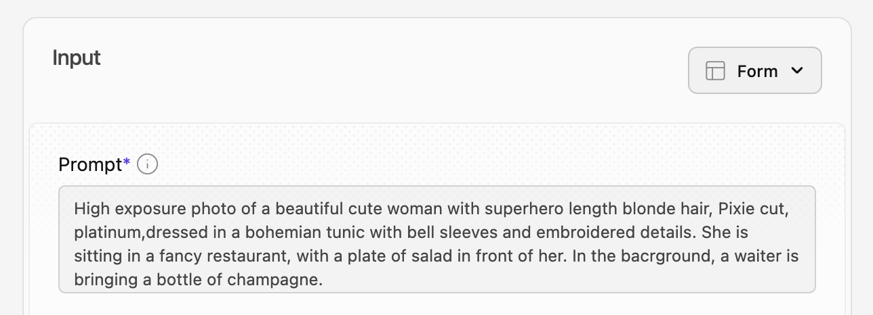This screenshot has width=873, height=315.
Task: Click the info icon beside Prompt
Action: (x=147, y=164)
